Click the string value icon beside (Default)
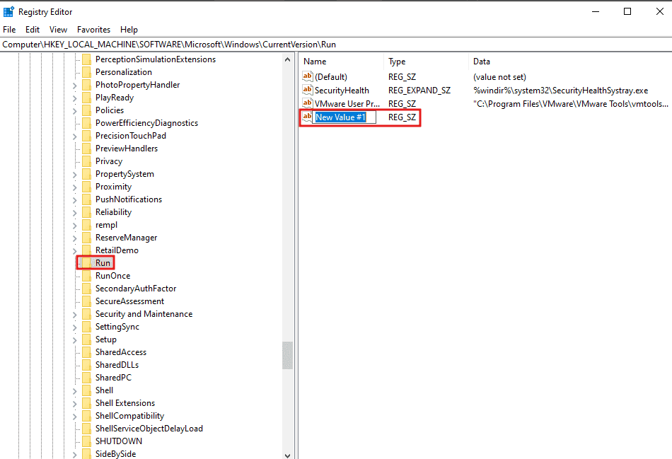 [307, 76]
